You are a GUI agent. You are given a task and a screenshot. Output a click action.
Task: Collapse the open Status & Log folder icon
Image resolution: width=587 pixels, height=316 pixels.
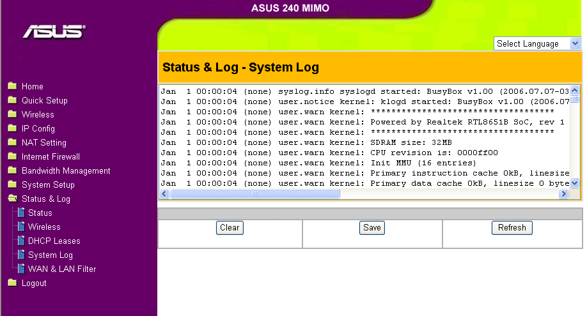tap(13, 199)
